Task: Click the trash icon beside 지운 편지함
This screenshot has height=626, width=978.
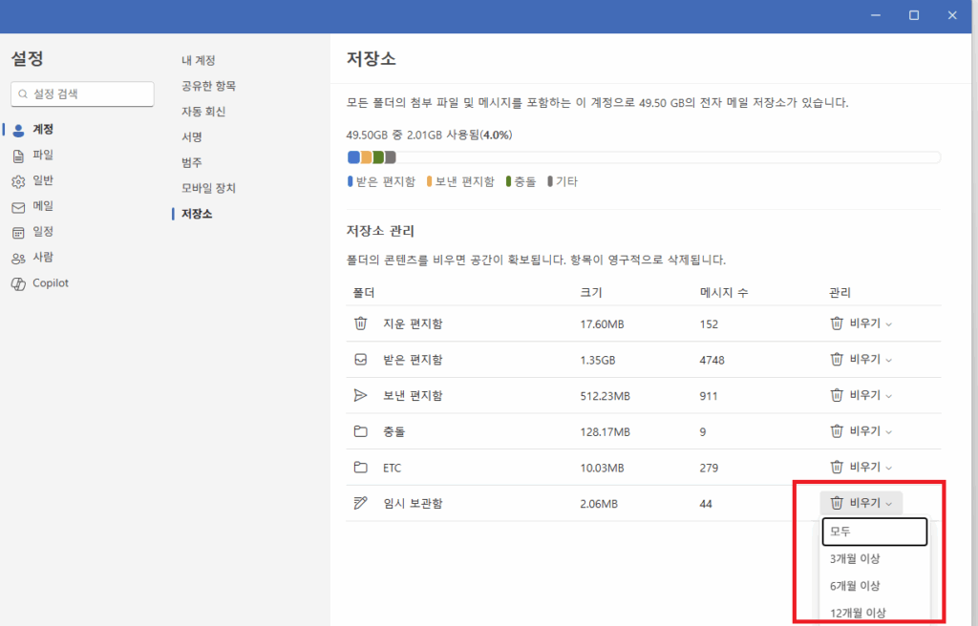Action: click(x=359, y=323)
